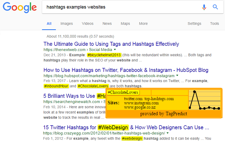Click thenextweb.com green URL
Screen dimensions: 225x141
(64, 50)
